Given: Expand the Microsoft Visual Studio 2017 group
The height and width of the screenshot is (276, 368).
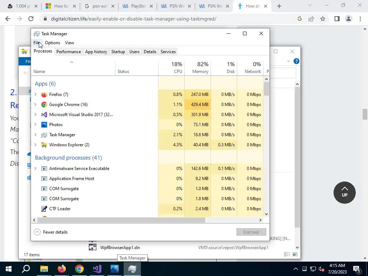Looking at the screenshot, I should (36, 115).
